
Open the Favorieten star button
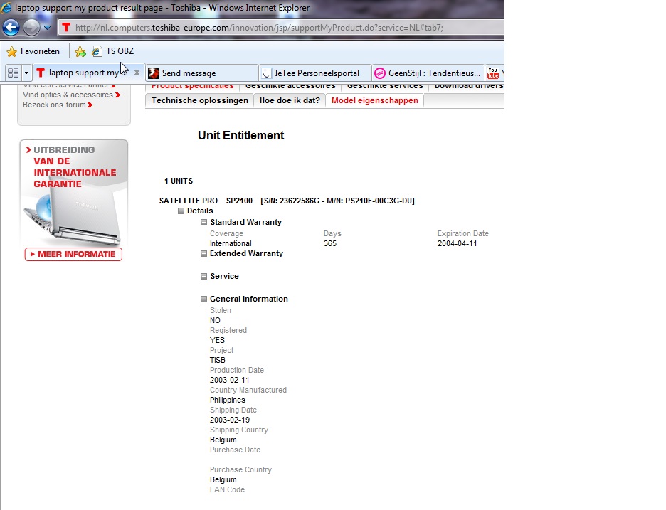[33, 51]
